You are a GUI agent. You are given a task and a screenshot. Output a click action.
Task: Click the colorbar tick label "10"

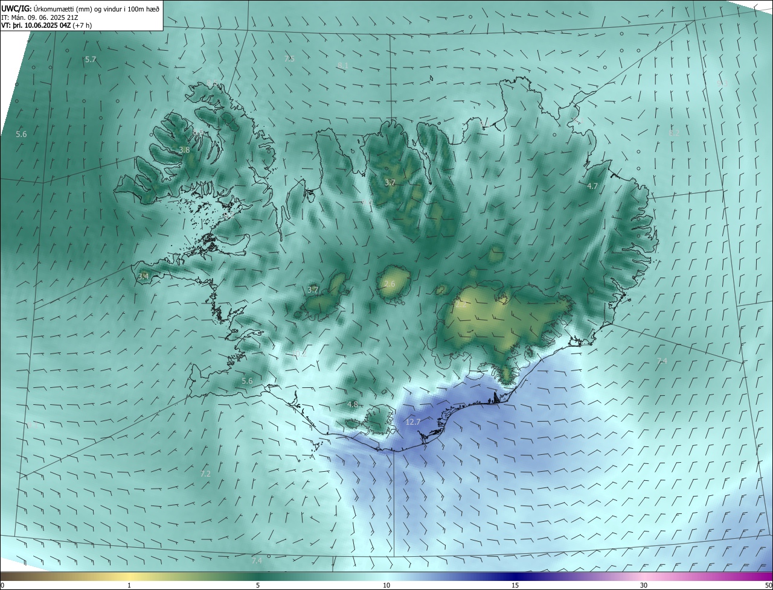(x=386, y=585)
